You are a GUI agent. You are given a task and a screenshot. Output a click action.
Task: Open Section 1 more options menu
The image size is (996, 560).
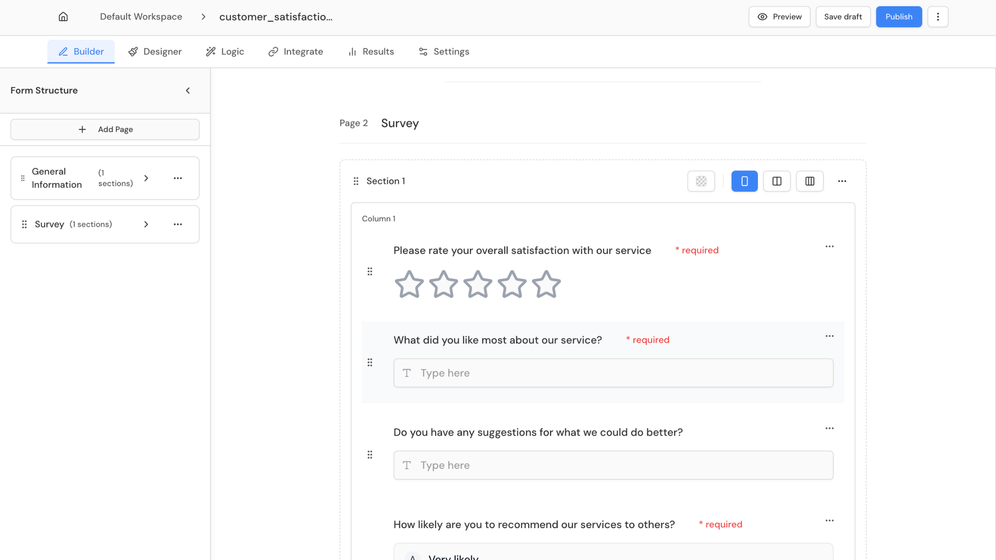coord(842,181)
